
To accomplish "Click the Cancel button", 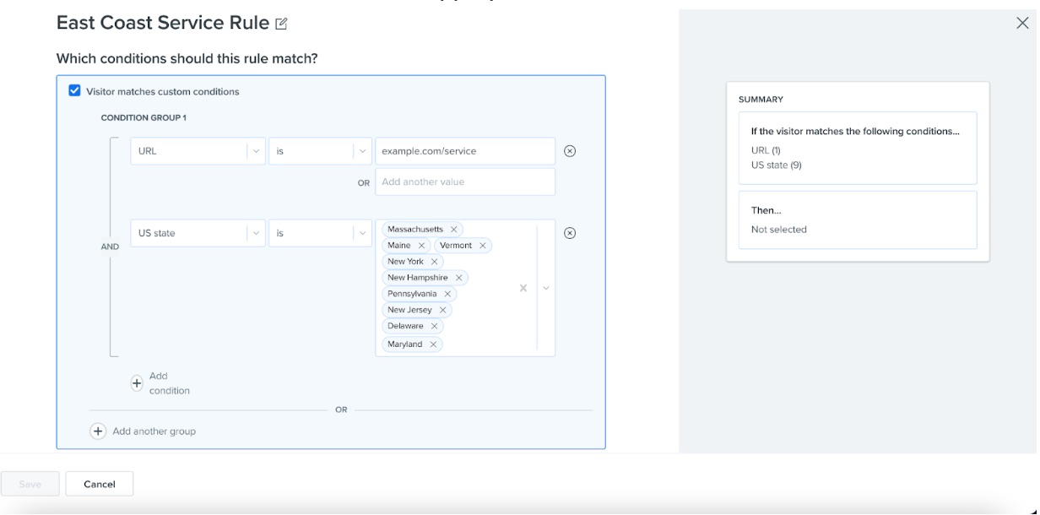I will tap(100, 484).
